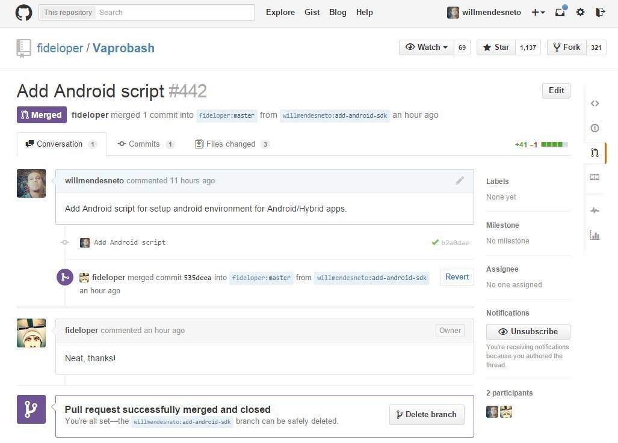
Task: Click the Revert button
Action: coord(457,277)
